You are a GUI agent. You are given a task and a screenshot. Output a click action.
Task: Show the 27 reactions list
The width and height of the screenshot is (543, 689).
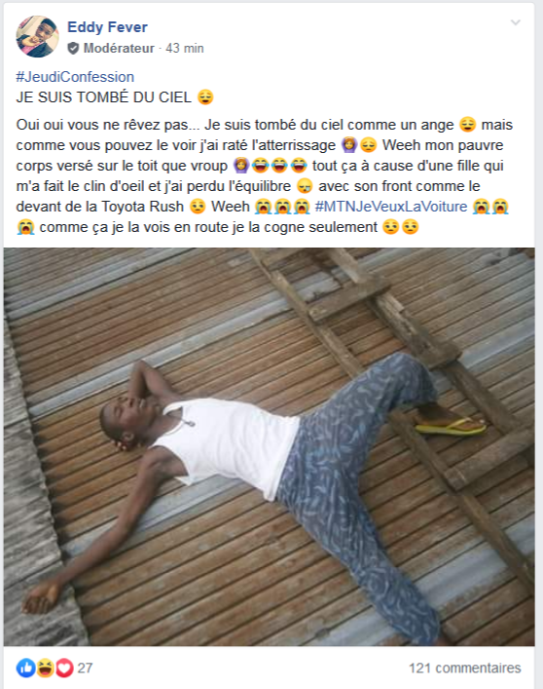[85, 669]
